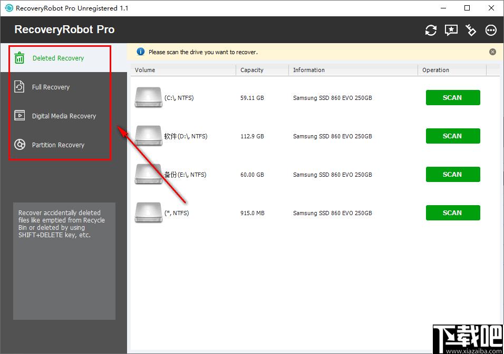Select the (*, NTFS) volume label
504x354 pixels.
coord(177,213)
